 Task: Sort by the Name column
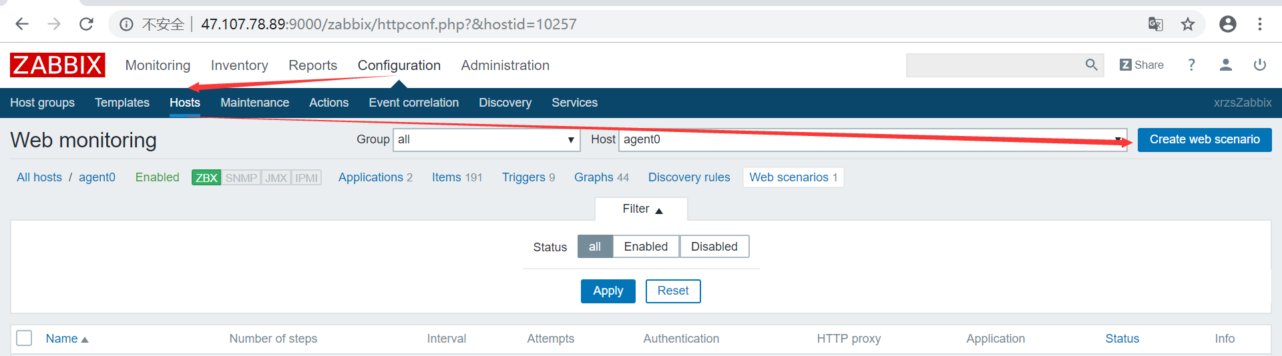(x=67, y=339)
